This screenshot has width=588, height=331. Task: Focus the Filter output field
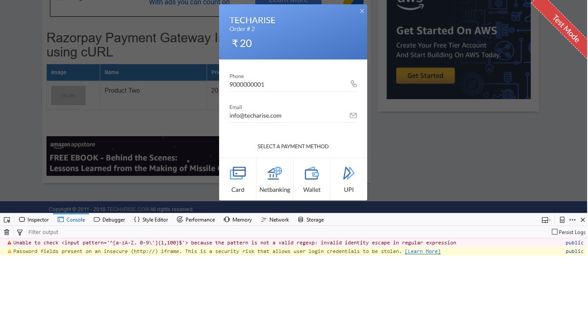(x=284, y=232)
